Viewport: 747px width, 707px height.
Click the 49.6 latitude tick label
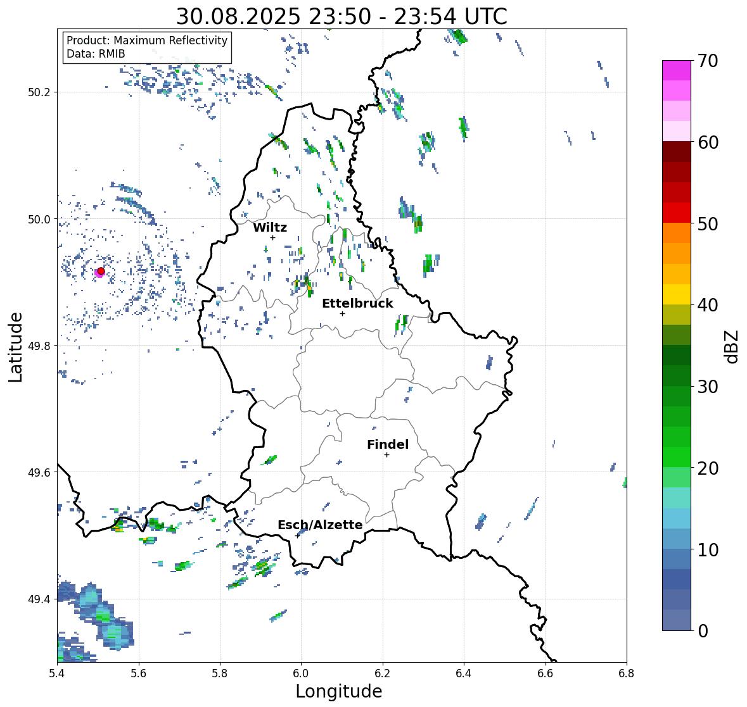point(39,472)
